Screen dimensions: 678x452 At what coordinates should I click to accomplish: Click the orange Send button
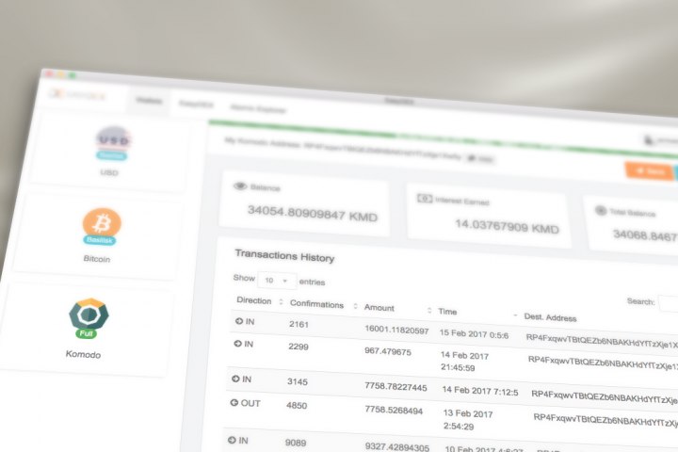click(650, 171)
